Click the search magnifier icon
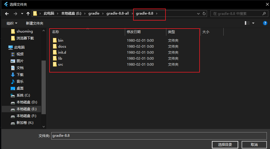The width and height of the screenshot is (270, 149). point(264,13)
